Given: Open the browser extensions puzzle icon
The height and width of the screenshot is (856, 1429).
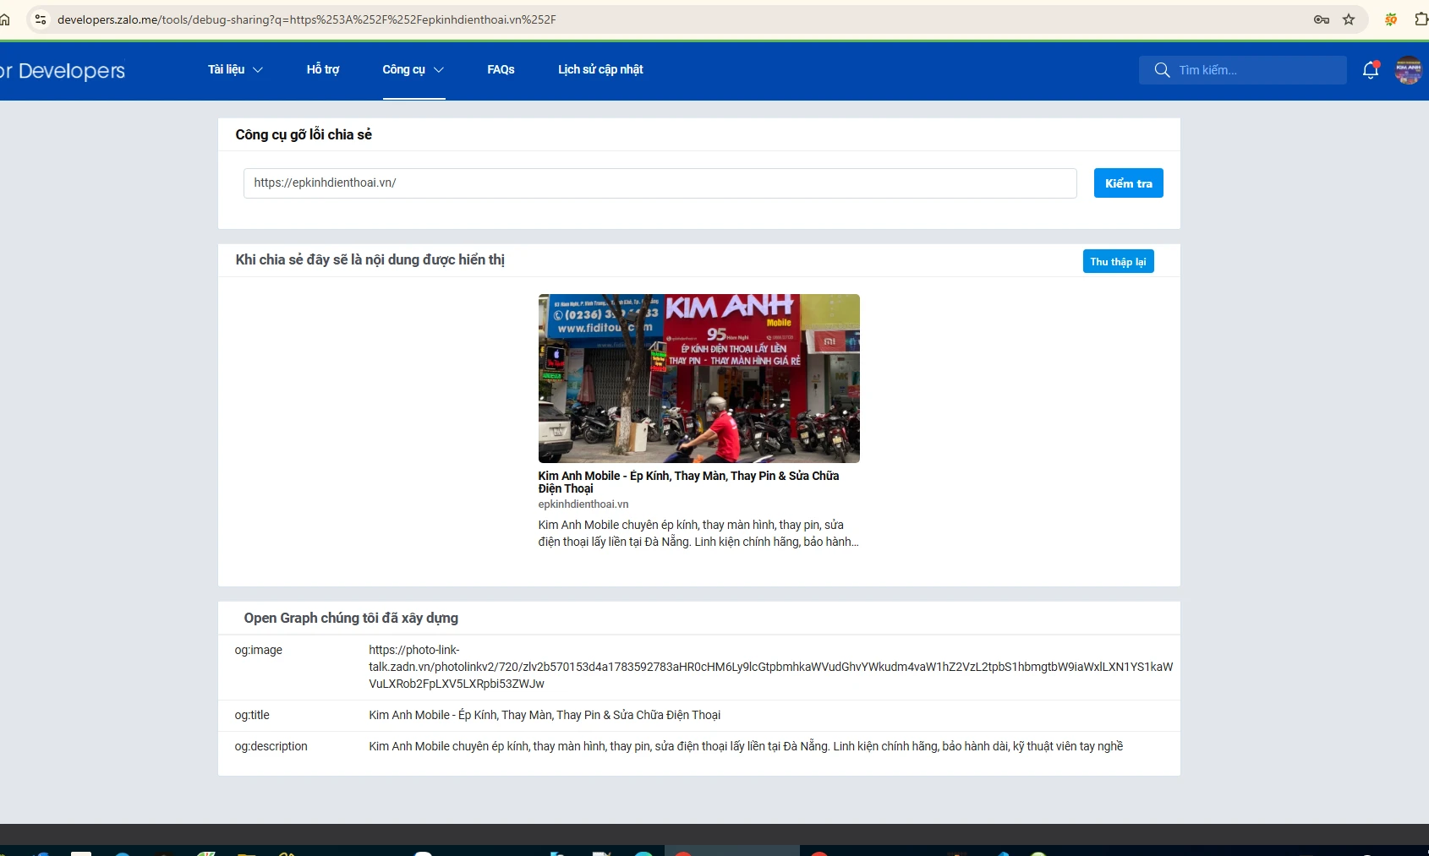Looking at the screenshot, I should coord(1421,19).
